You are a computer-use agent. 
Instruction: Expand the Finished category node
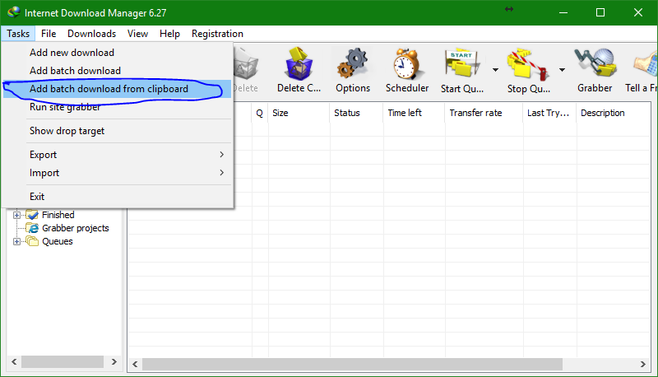click(16, 215)
